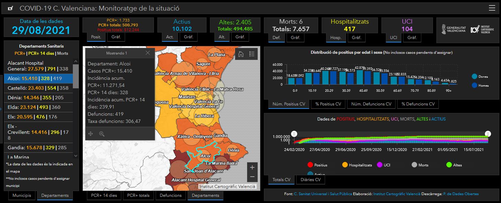501x203 pixels.
Task: Toggle the Hospitalitzats legend series
Action: (345, 165)
